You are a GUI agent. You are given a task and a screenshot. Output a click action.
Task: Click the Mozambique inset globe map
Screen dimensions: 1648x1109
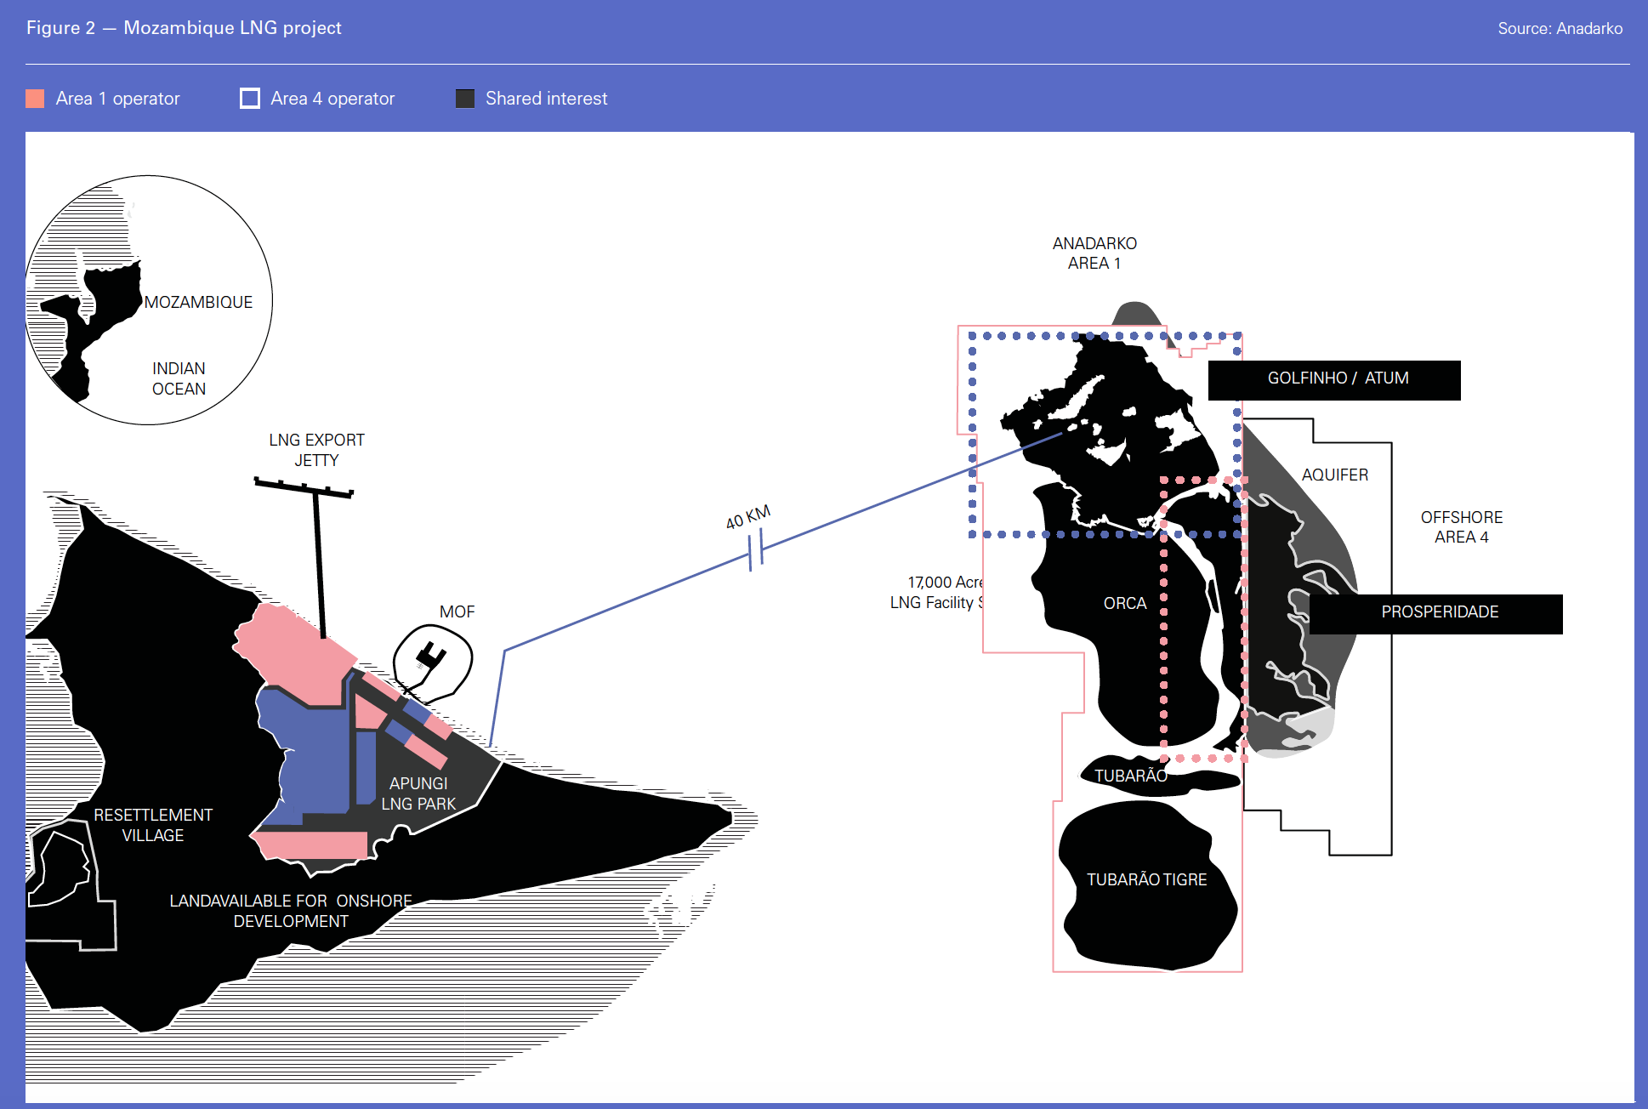(x=149, y=300)
